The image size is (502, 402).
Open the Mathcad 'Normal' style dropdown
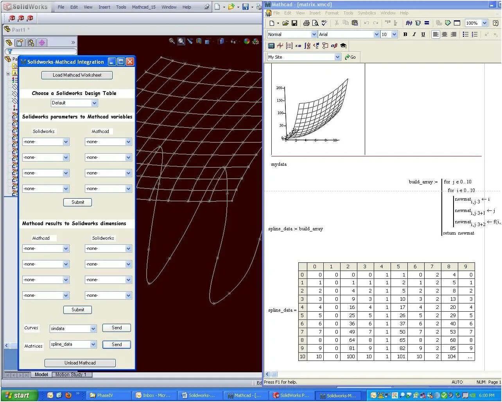click(x=314, y=34)
